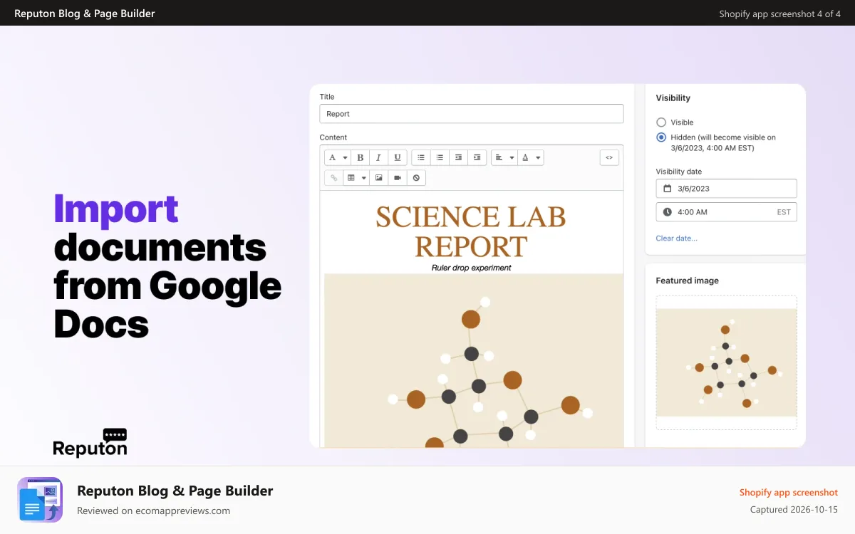This screenshot has width=855, height=534.
Task: Open the text color dropdown
Action: tap(531, 157)
